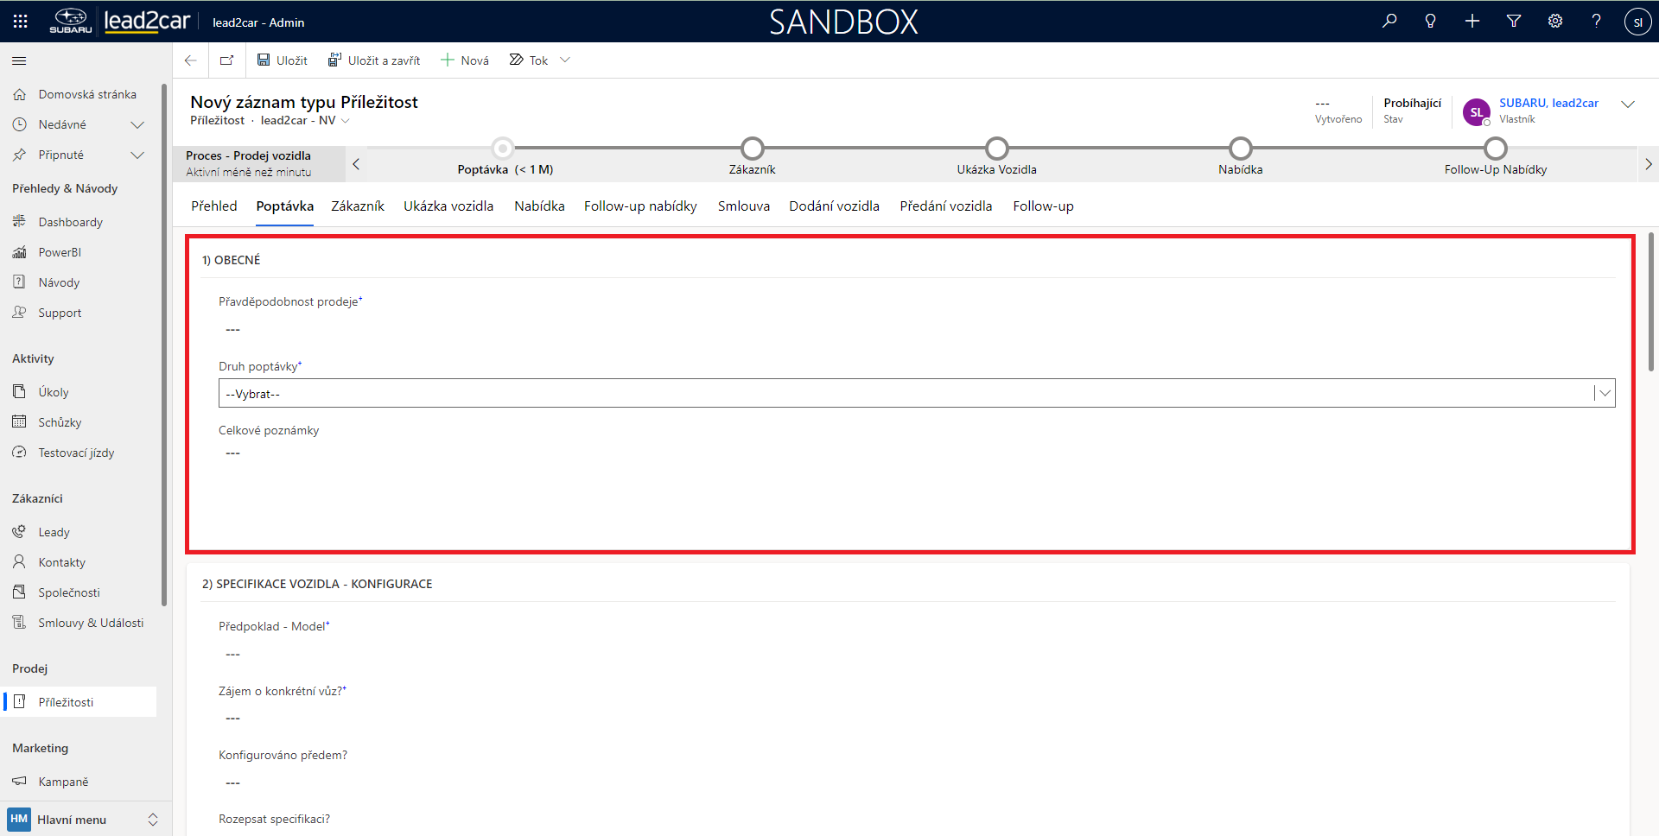
Task: Open the settings gear icon
Action: 1555,22
